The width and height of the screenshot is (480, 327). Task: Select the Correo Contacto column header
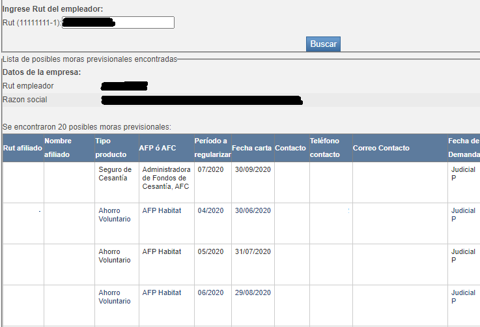click(381, 148)
